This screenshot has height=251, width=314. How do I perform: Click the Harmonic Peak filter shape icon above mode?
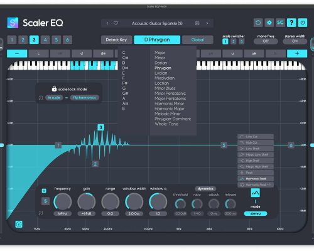pos(256,193)
